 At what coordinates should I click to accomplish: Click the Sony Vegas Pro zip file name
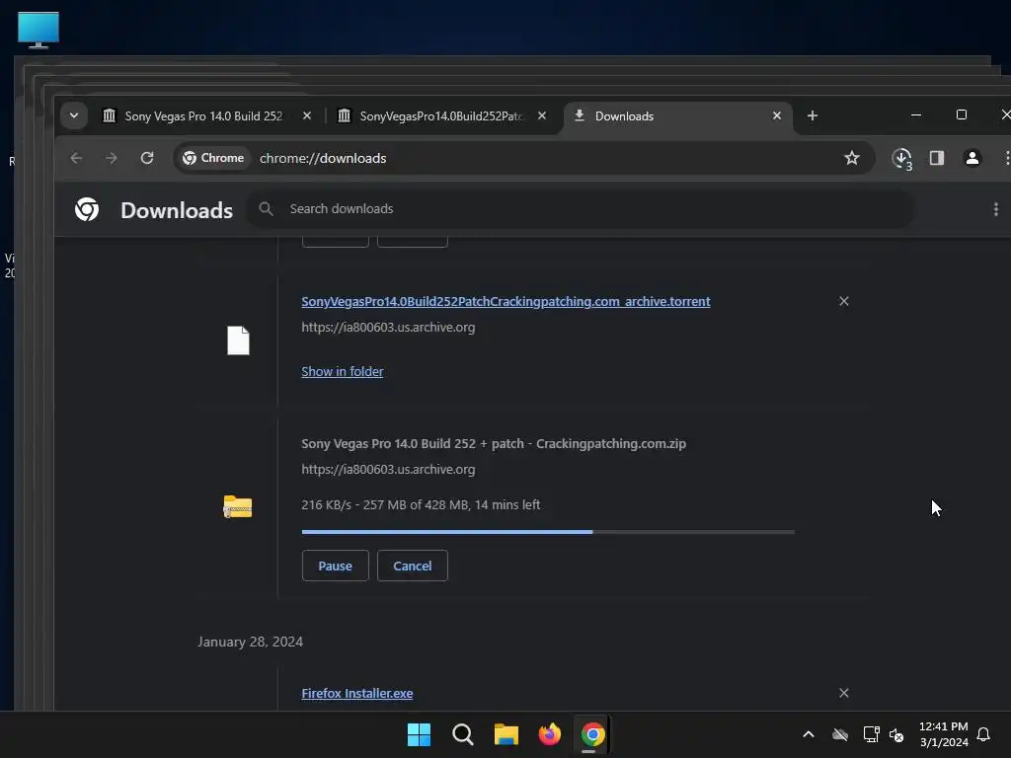(494, 444)
